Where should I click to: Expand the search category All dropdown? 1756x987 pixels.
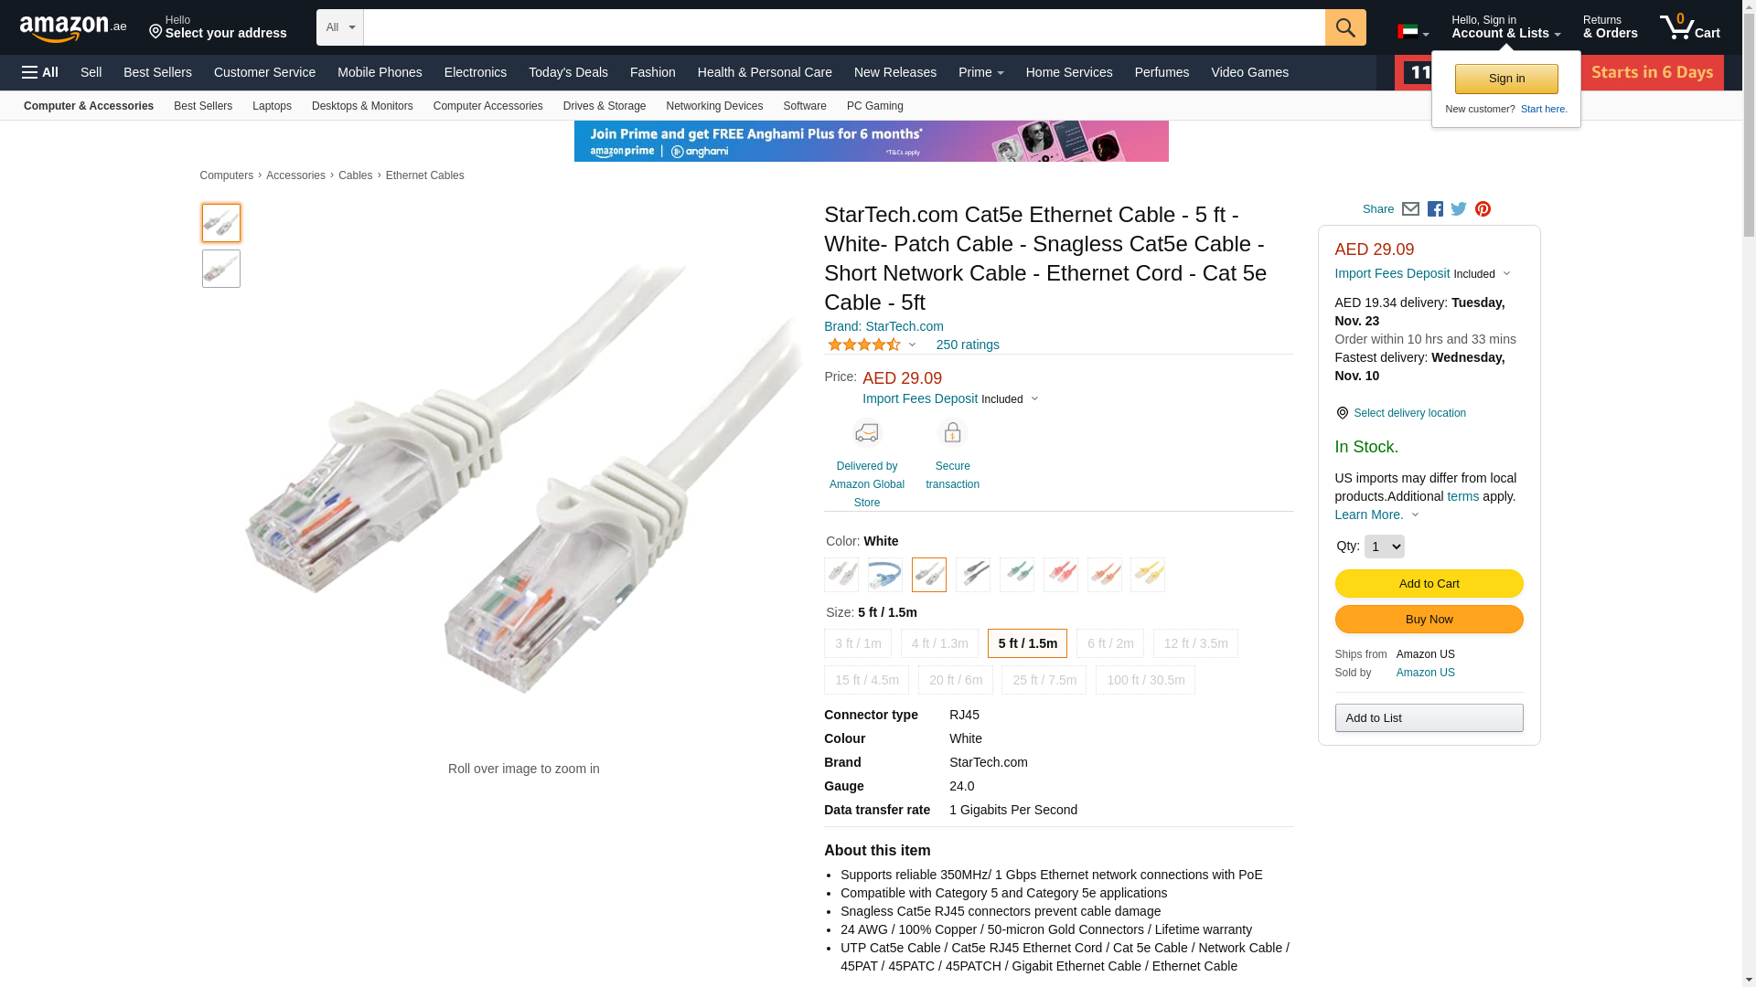pos(340,27)
